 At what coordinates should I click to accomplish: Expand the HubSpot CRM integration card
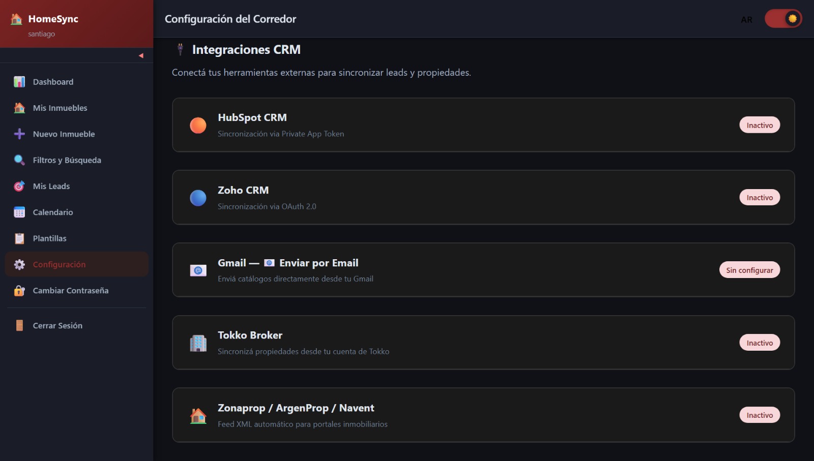[x=484, y=125]
